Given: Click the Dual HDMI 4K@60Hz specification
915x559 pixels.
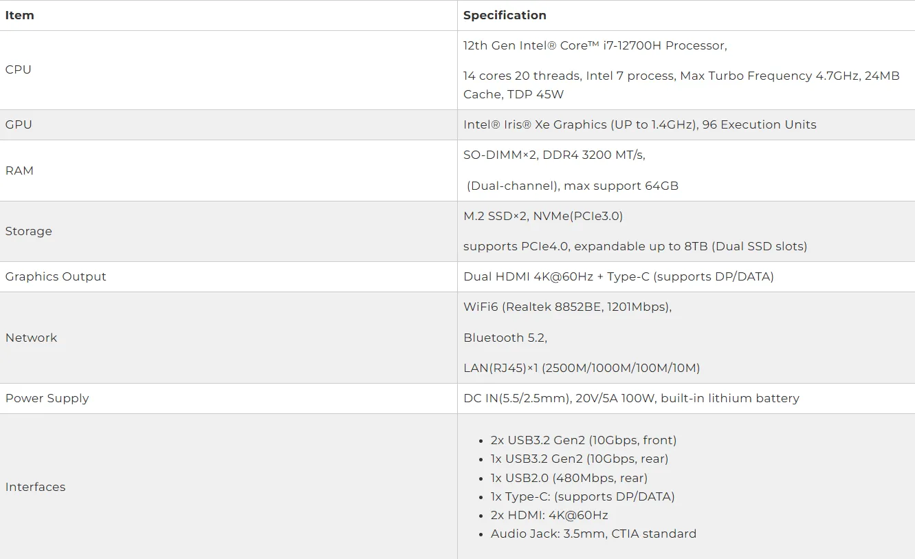Looking at the screenshot, I should (x=618, y=276).
